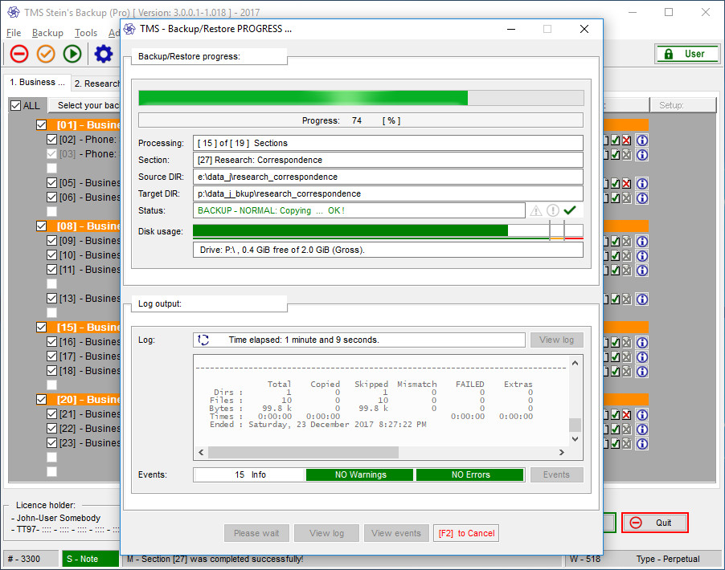The width and height of the screenshot is (725, 570).
Task: Click the blue info icon in row [09]
Action: 641,241
